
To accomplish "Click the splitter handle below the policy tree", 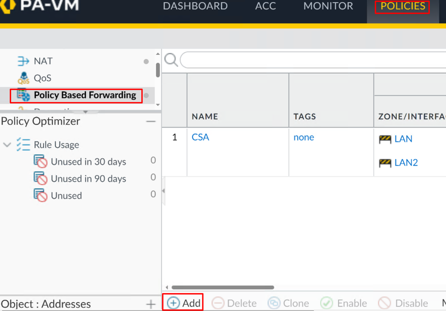I will 85,112.
